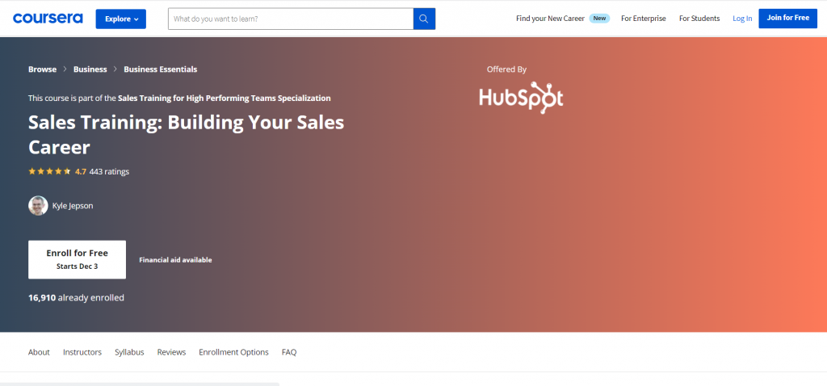Click Enroll for Free button
Image resolution: width=827 pixels, height=386 pixels.
[77, 259]
